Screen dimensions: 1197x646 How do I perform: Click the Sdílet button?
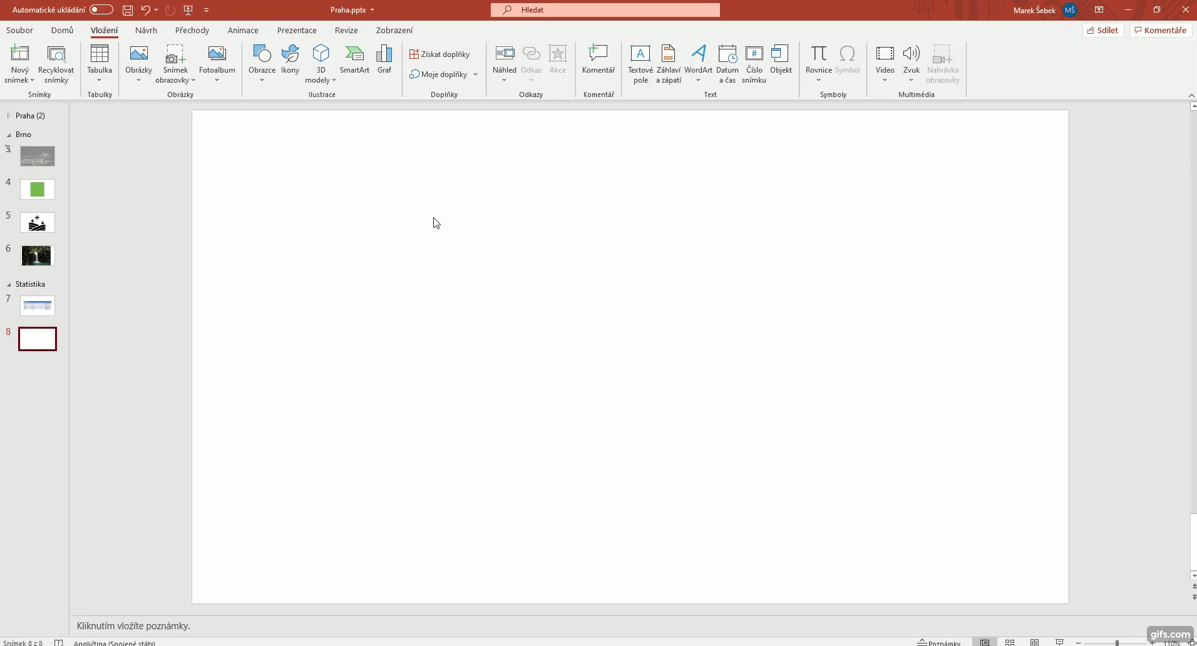(1104, 29)
